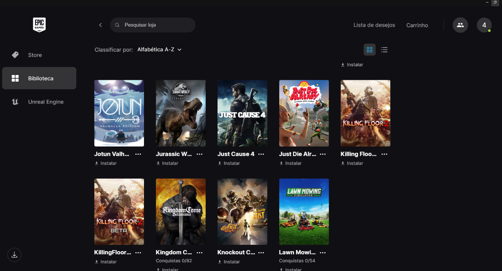502x271 pixels.
Task: Select the Just Cause 4 cover art
Action: pyautogui.click(x=242, y=113)
